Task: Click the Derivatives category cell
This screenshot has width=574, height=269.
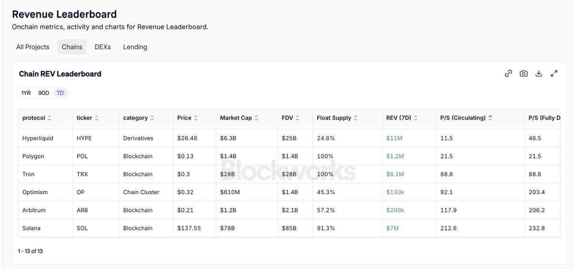Action: [x=138, y=138]
